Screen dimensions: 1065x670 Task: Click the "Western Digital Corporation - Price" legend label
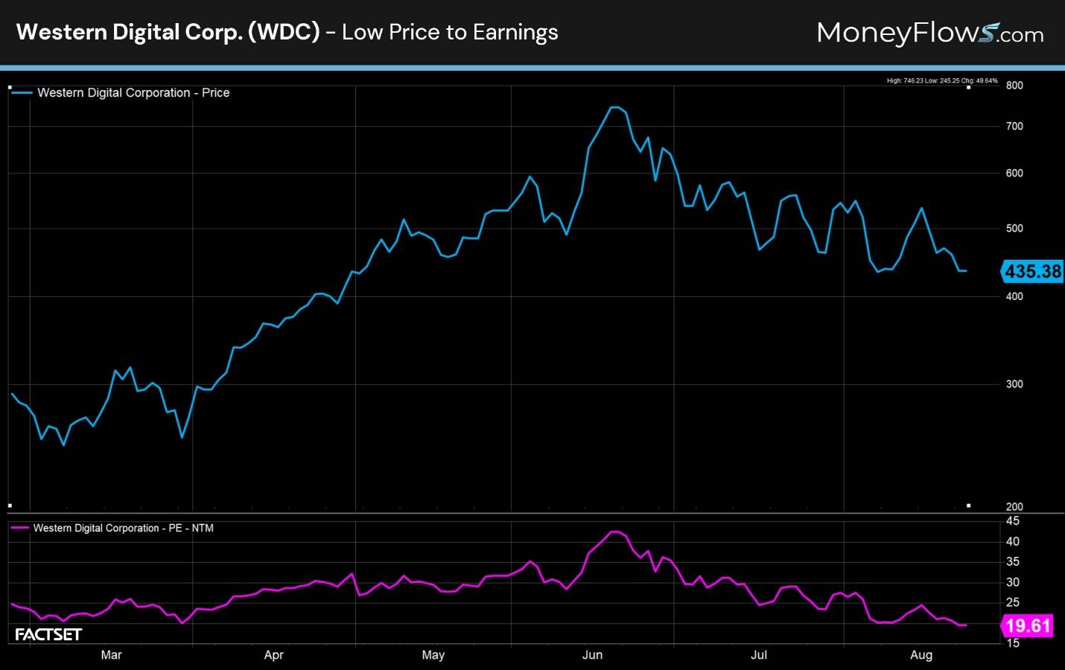coord(133,93)
